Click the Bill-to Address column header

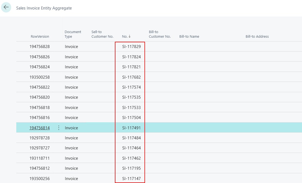pyautogui.click(x=257, y=37)
